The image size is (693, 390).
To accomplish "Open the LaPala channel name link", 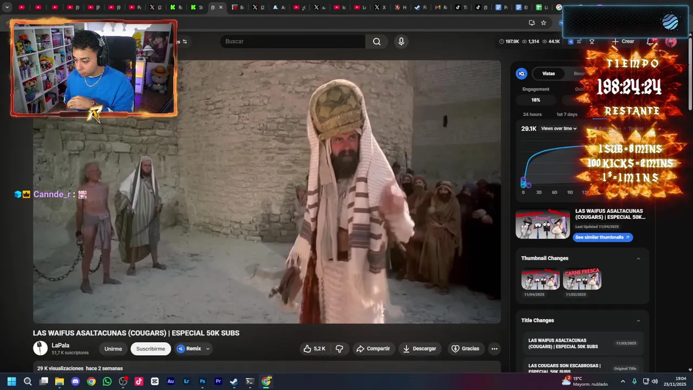I will coord(61,346).
